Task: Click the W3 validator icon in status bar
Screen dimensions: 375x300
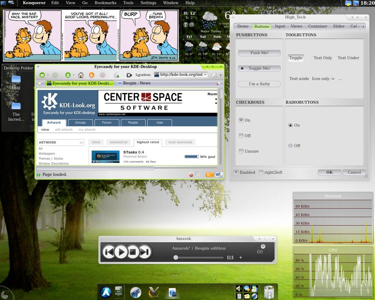Action: click(x=218, y=175)
